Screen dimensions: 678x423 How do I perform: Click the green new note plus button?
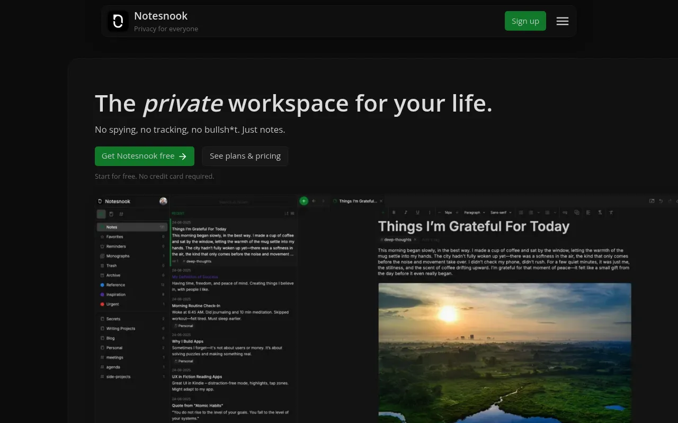click(304, 201)
